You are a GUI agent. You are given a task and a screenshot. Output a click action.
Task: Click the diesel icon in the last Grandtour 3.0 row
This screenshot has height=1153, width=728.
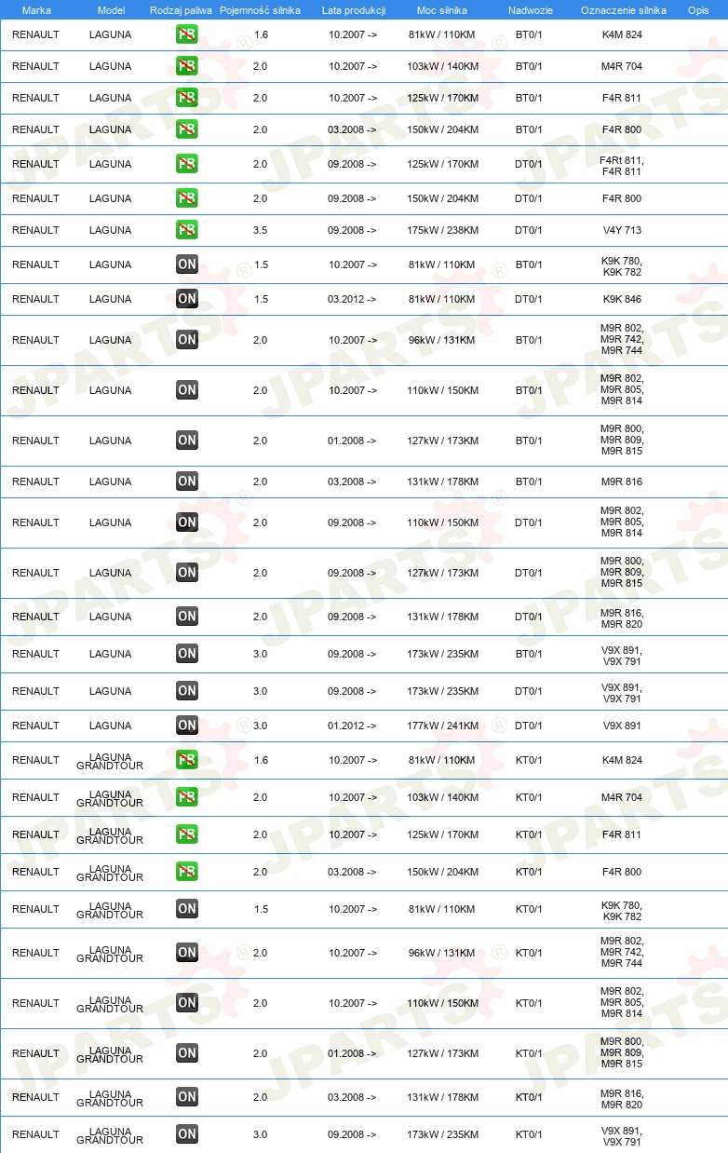point(187,1134)
